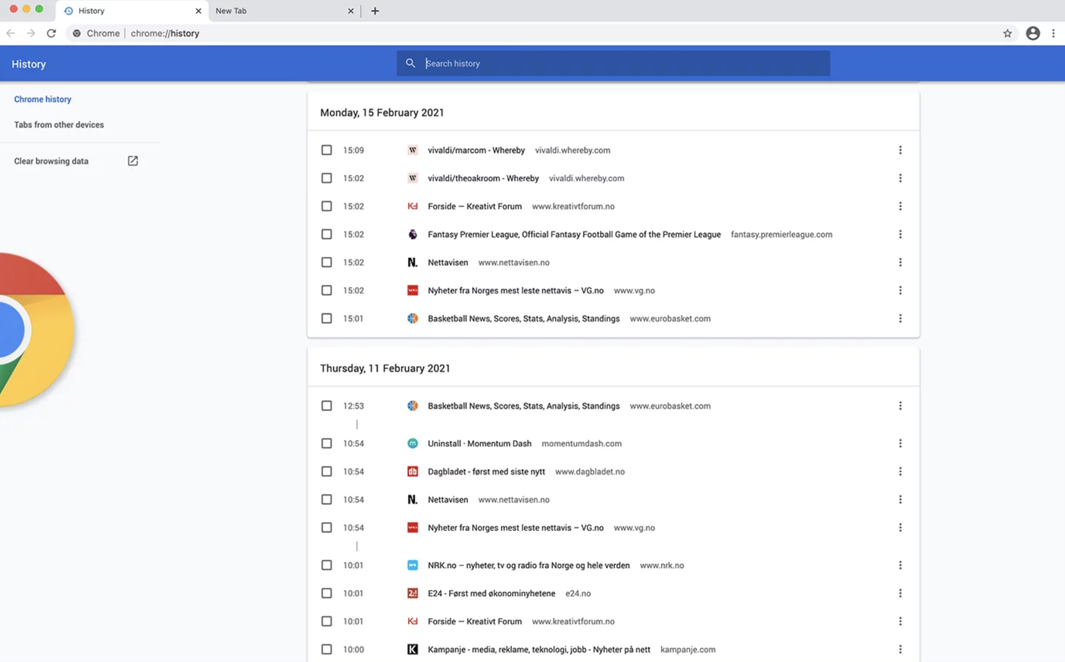Open new tab with plus icon

coord(375,11)
